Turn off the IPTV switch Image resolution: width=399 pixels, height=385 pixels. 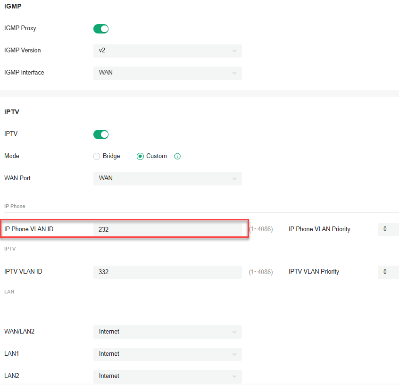101,134
